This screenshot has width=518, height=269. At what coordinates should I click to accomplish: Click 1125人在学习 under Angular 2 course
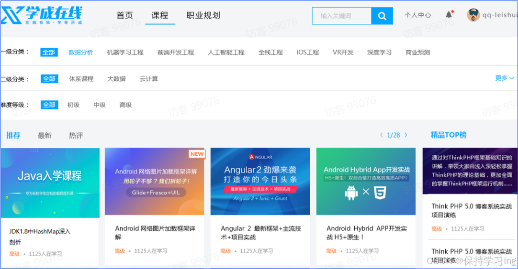(x=256, y=251)
